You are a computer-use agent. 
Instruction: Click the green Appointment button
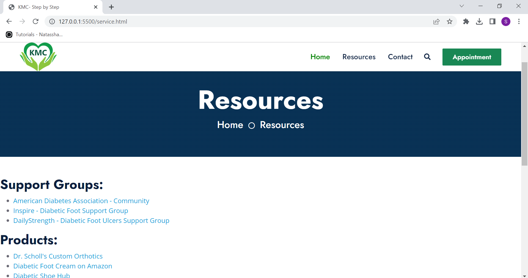pyautogui.click(x=472, y=57)
